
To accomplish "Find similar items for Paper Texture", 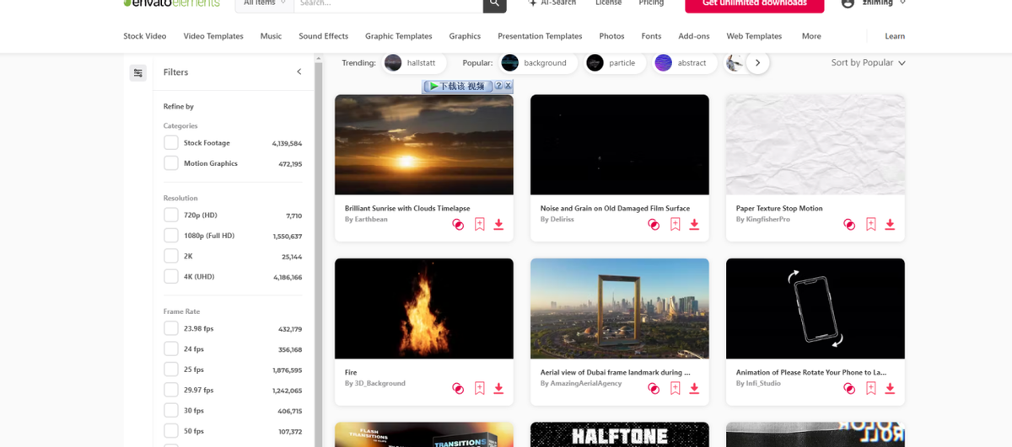I will [x=849, y=225].
